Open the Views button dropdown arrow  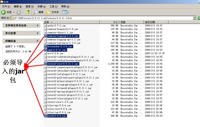pyautogui.click(x=68, y=12)
